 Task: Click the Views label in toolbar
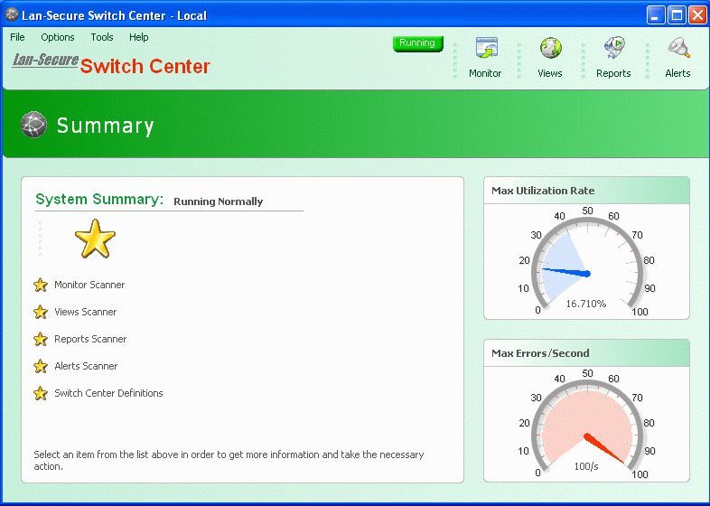point(550,73)
